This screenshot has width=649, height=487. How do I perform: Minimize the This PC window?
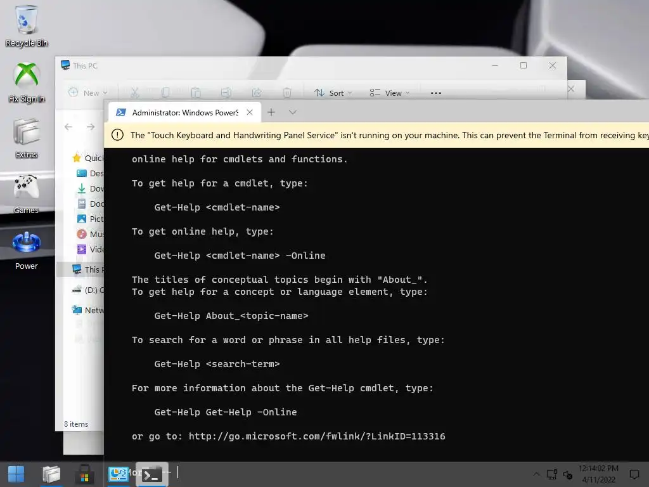(x=494, y=65)
